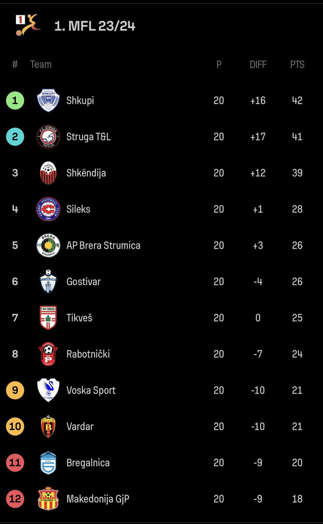Select the Gostivar club crest
Image resolution: width=323 pixels, height=524 pixels.
(48, 282)
